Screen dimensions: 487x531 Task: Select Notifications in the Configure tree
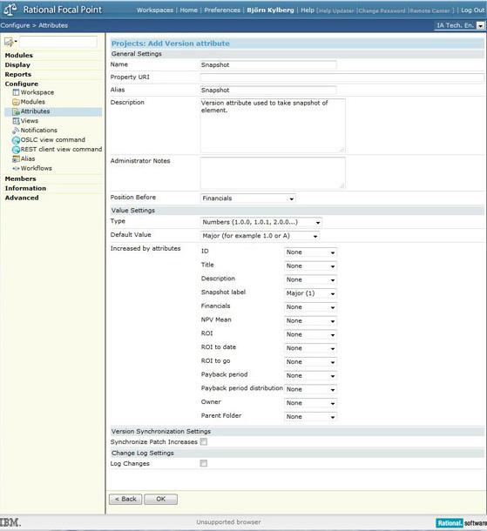point(38,131)
